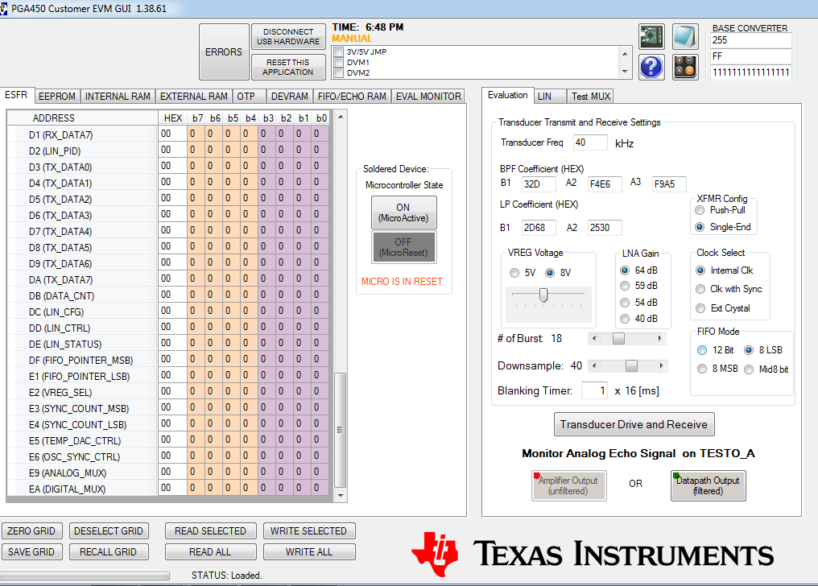
Task: Click the Transducer Freq input field
Action: click(x=590, y=142)
